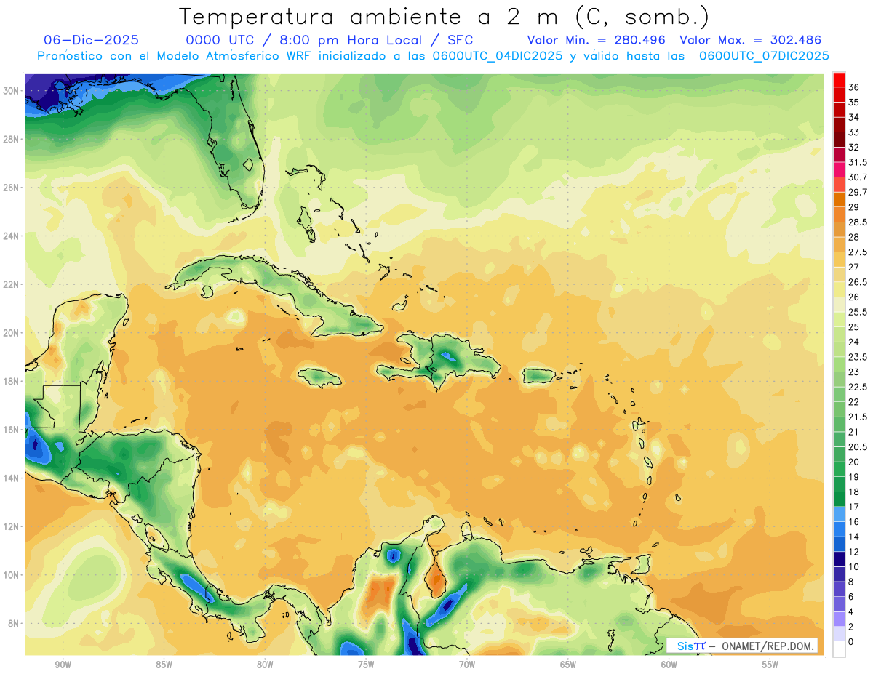The width and height of the screenshot is (873, 674).
Task: Click the '65W' longitude label
Action: pyautogui.click(x=568, y=665)
